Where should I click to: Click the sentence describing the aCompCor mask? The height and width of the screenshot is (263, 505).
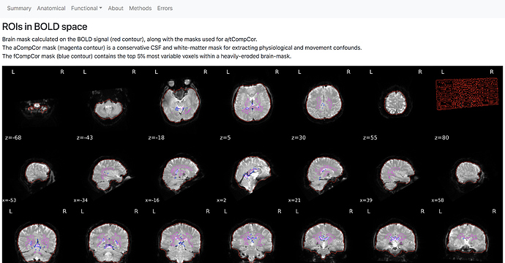182,47
